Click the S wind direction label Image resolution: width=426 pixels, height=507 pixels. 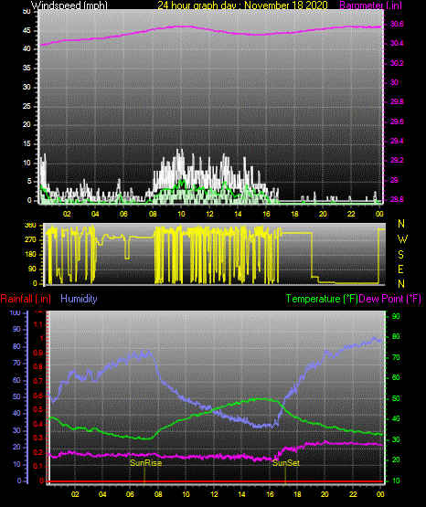tap(400, 255)
